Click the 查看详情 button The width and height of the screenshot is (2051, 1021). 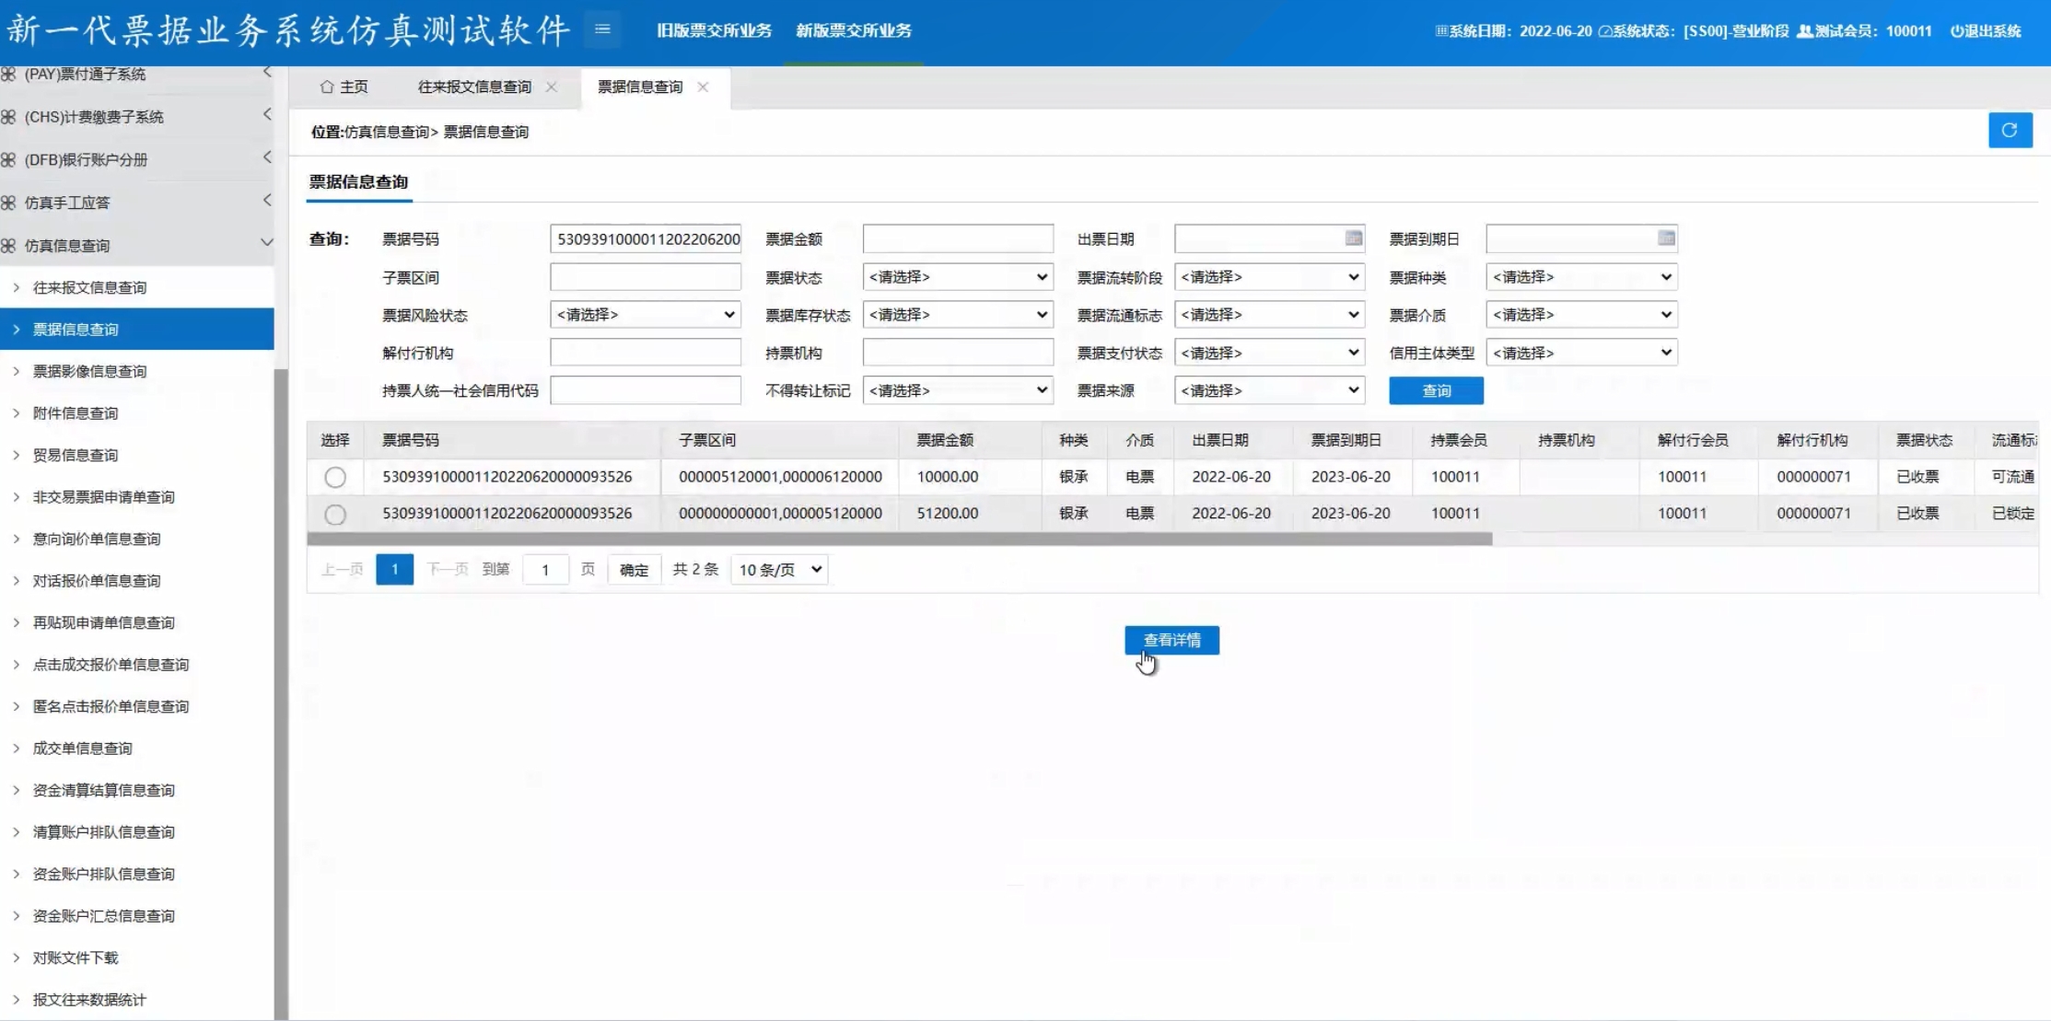(1171, 640)
